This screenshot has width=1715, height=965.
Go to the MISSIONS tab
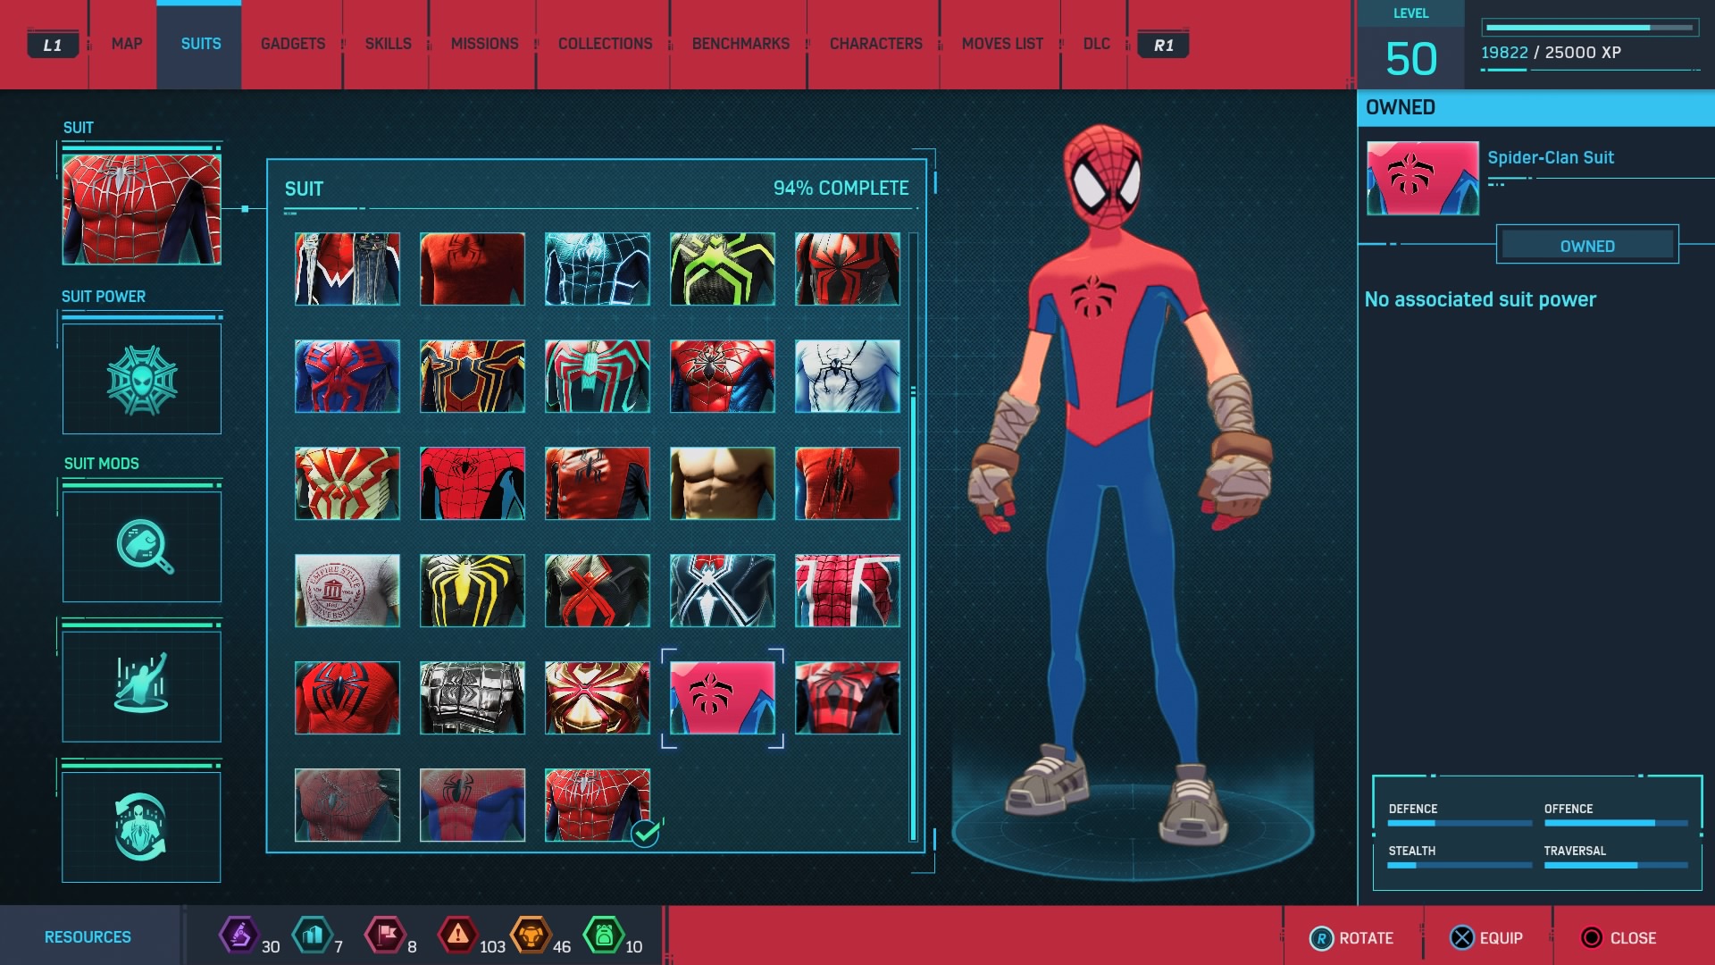click(x=484, y=44)
